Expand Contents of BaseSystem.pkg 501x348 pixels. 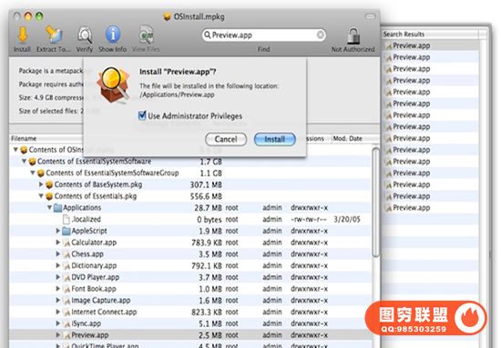coord(41,184)
